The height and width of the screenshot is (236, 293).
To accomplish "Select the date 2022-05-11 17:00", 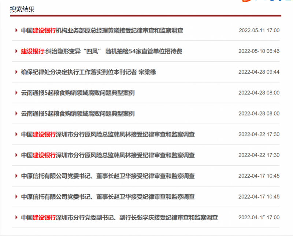I will click(259, 30).
